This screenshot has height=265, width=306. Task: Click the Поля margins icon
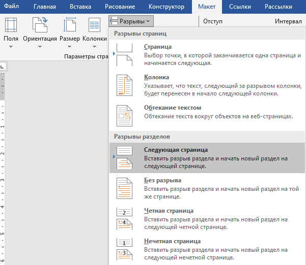click(x=11, y=25)
